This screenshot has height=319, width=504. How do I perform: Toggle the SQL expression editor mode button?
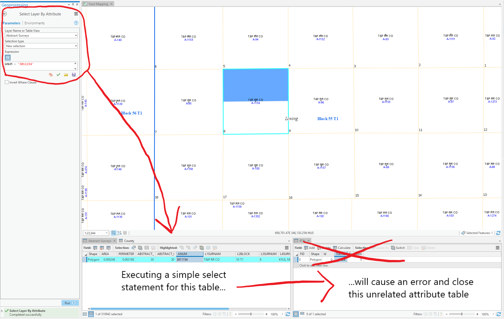point(8,58)
